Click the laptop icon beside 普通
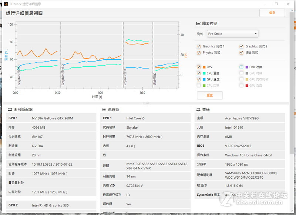The width and height of the screenshot is (296, 215). click(198, 110)
